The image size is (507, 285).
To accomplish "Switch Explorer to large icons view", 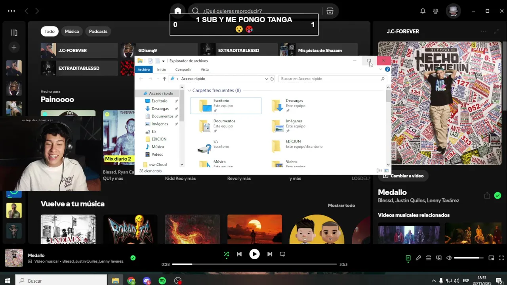I will pos(386,171).
